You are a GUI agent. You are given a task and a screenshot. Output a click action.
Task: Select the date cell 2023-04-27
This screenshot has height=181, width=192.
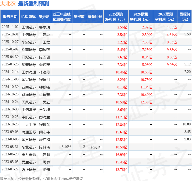pyautogui.click(x=10, y=169)
